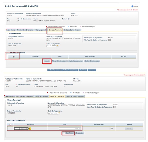Screen dimensions: 148x142
Task: Open calendar picker beside lower Data de Pagamento
Action: point(59,113)
